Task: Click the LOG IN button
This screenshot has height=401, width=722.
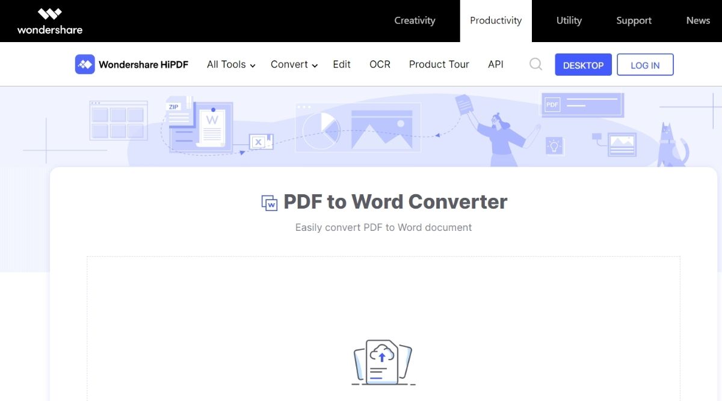Action: [645, 65]
